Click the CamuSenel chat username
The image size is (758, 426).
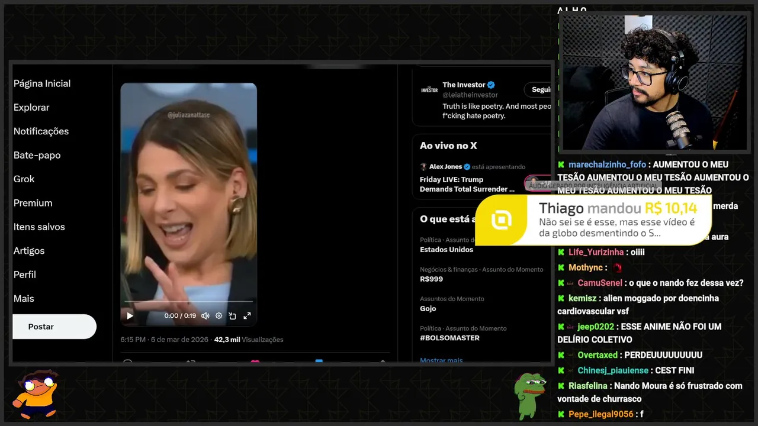(600, 283)
